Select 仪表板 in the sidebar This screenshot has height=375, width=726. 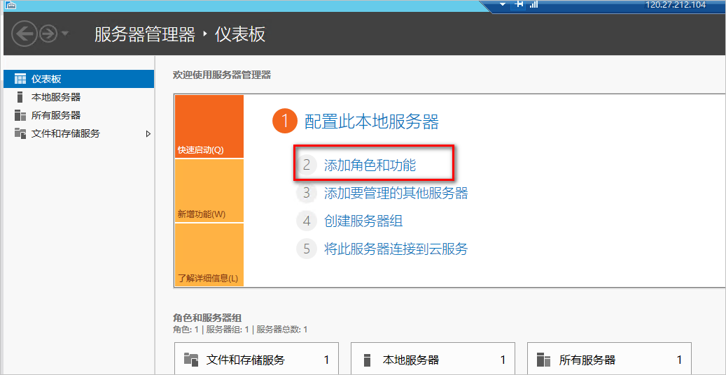46,79
